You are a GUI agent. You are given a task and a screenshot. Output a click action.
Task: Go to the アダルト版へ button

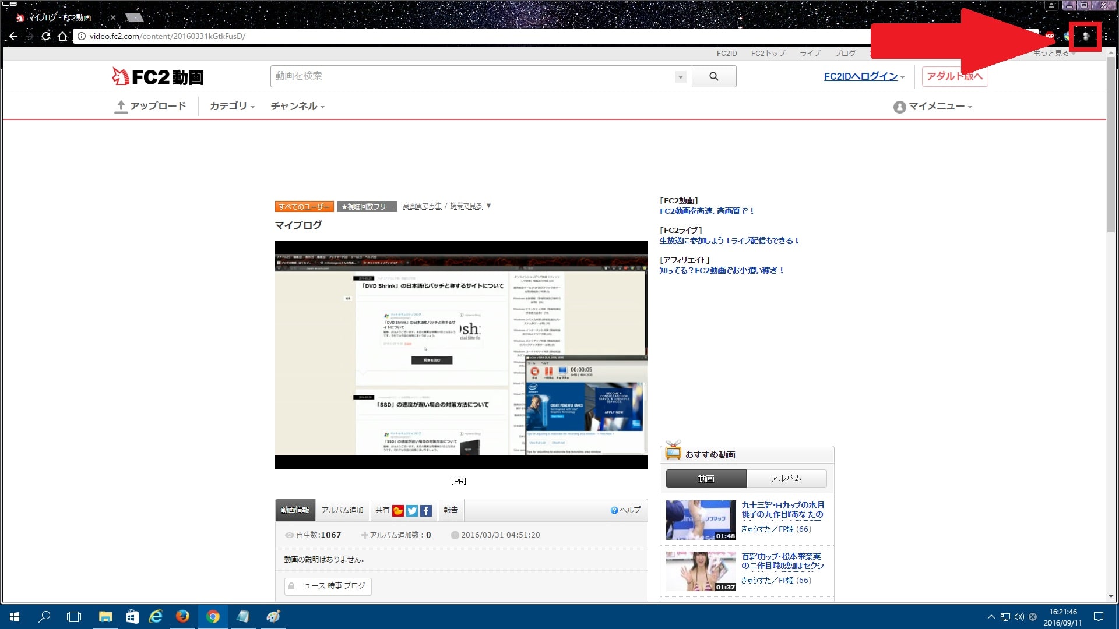click(955, 76)
